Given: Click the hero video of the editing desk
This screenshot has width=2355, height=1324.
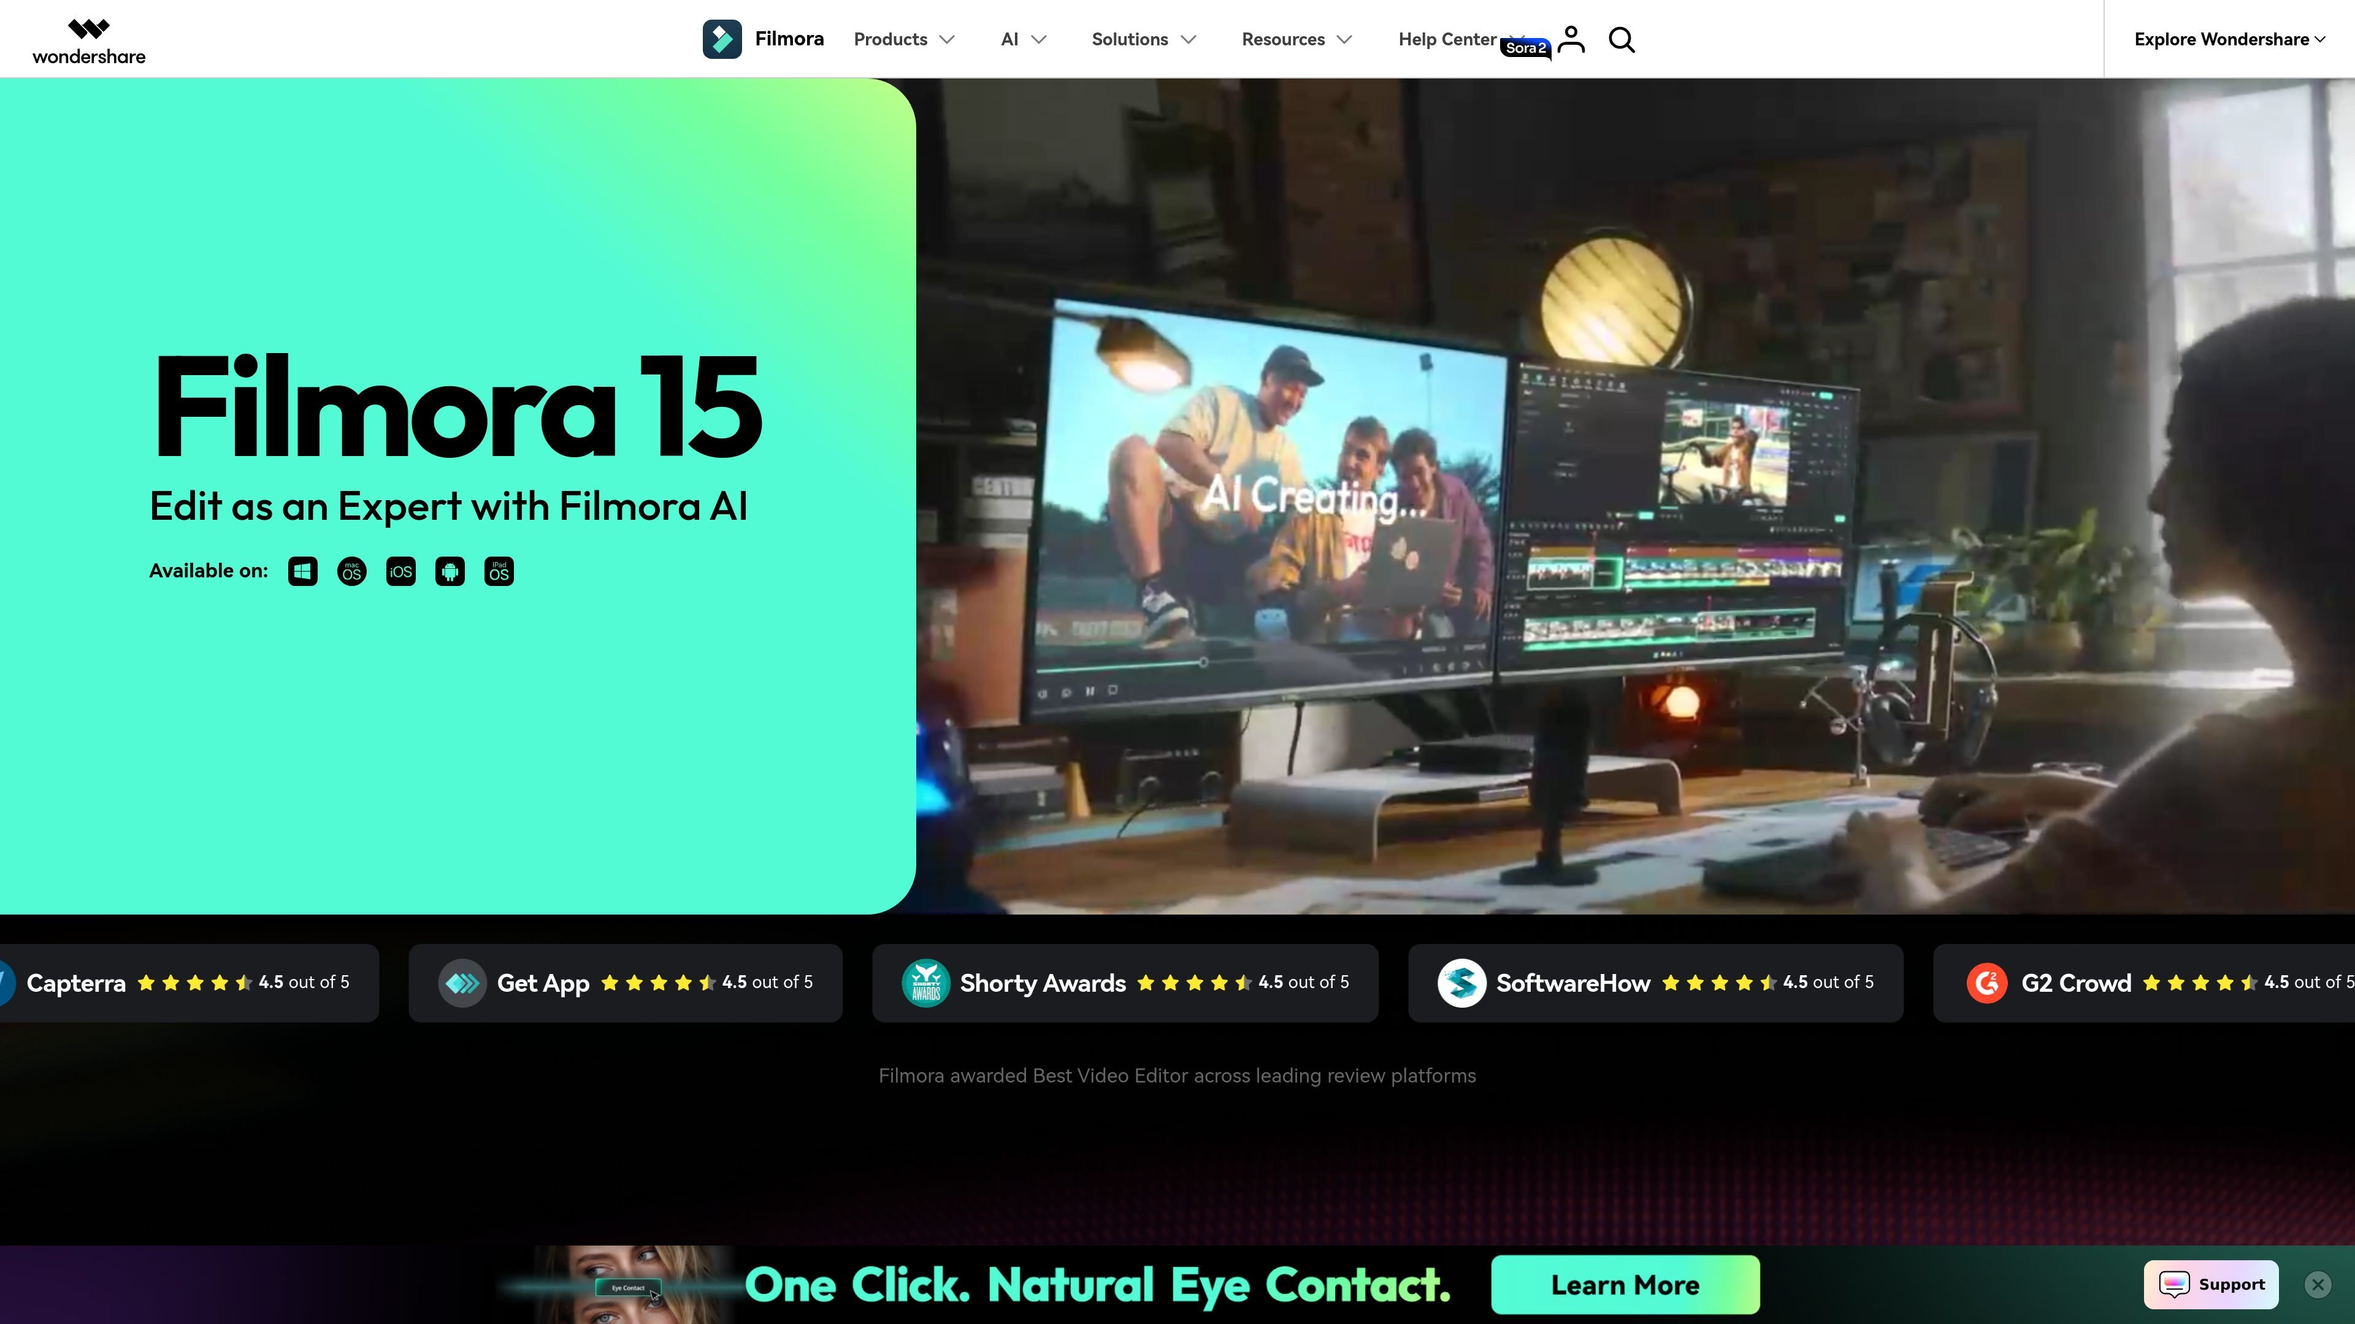Looking at the screenshot, I should (x=1636, y=496).
